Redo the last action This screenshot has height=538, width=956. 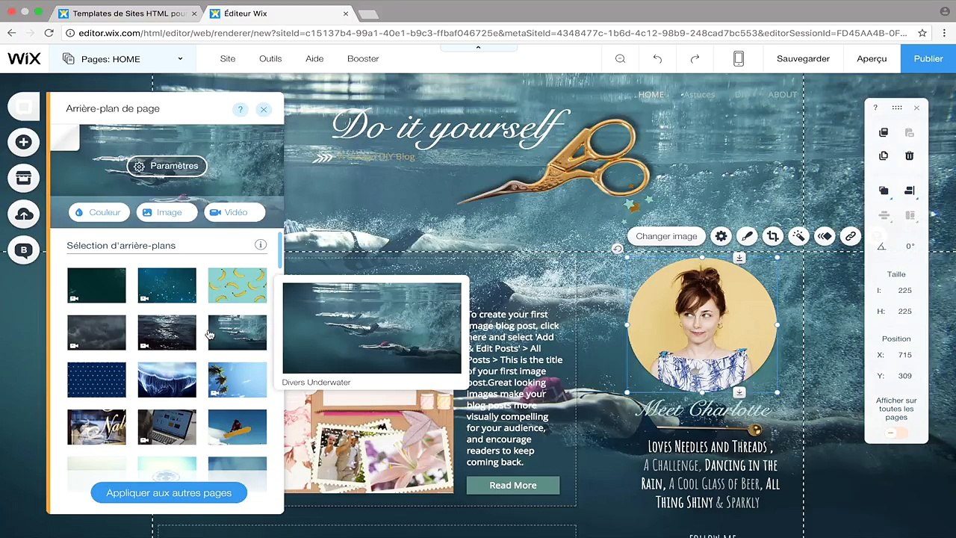click(695, 59)
